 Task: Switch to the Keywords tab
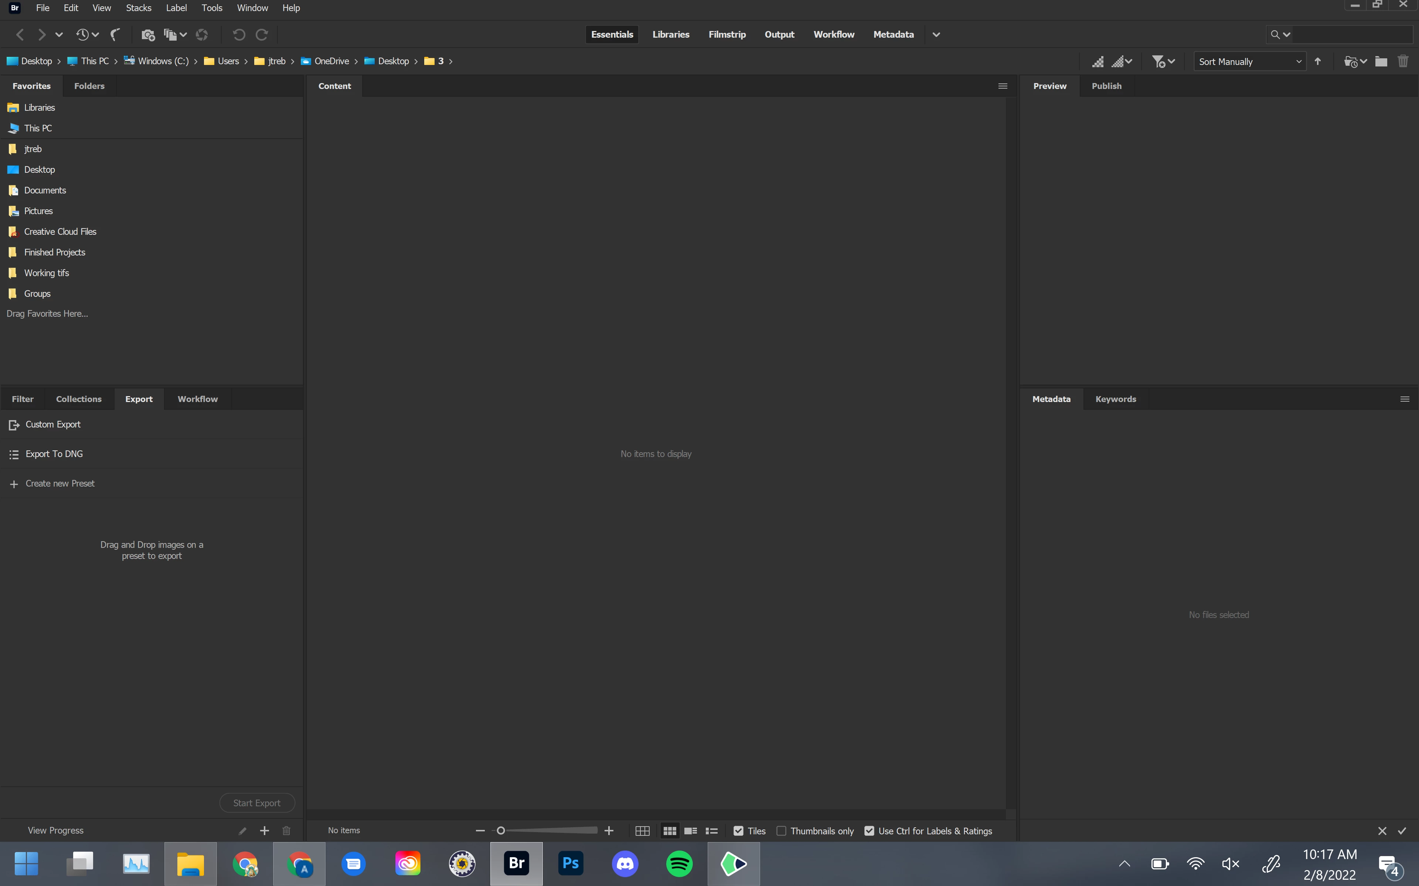pyautogui.click(x=1115, y=399)
